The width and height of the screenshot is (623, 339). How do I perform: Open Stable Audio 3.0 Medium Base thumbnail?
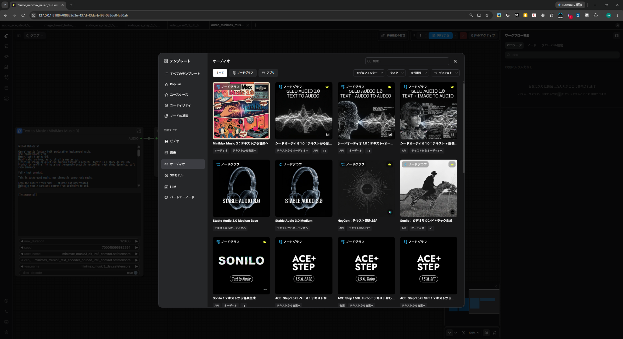241,188
